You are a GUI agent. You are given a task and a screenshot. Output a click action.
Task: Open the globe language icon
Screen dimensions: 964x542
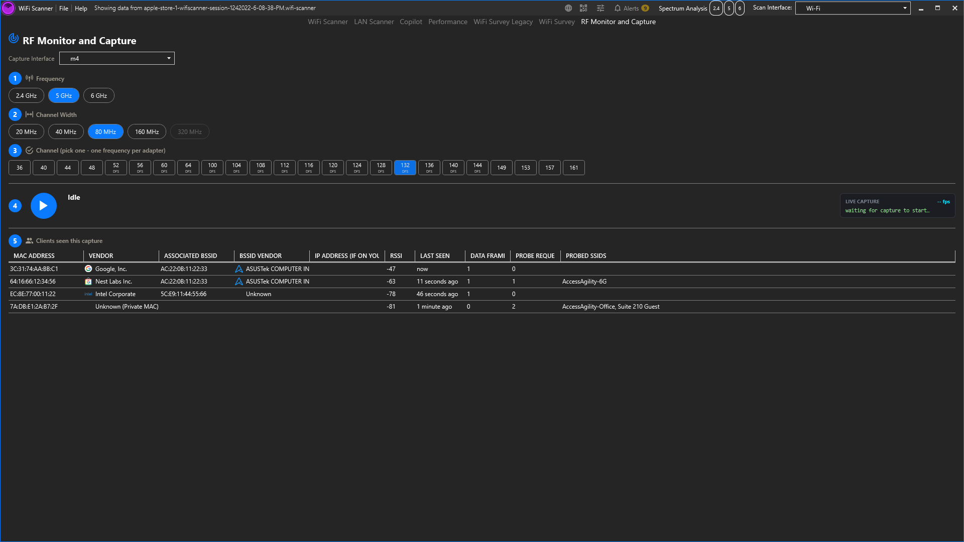click(x=568, y=8)
